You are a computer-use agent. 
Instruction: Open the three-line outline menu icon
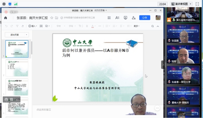109,18
